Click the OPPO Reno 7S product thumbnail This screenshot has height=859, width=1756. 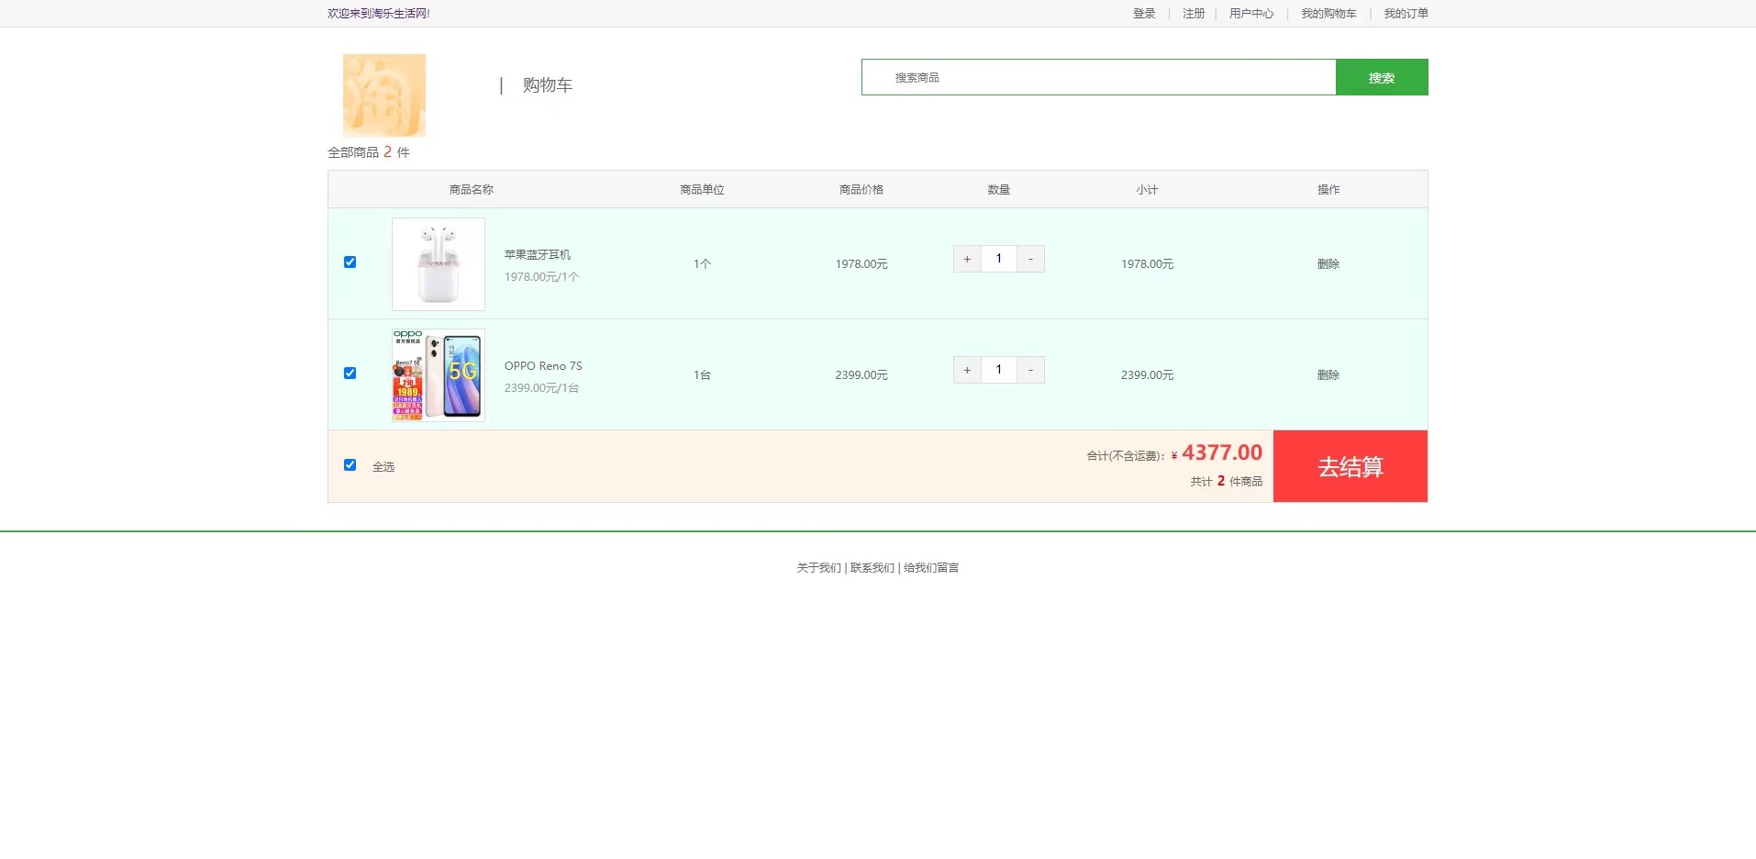pyautogui.click(x=439, y=375)
